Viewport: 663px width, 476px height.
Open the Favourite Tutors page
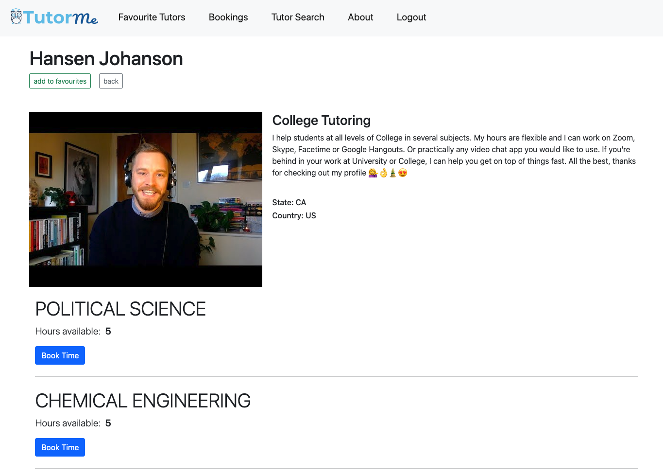[152, 18]
